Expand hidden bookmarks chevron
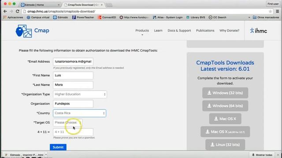The width and height of the screenshot is (282, 158). point(249,18)
